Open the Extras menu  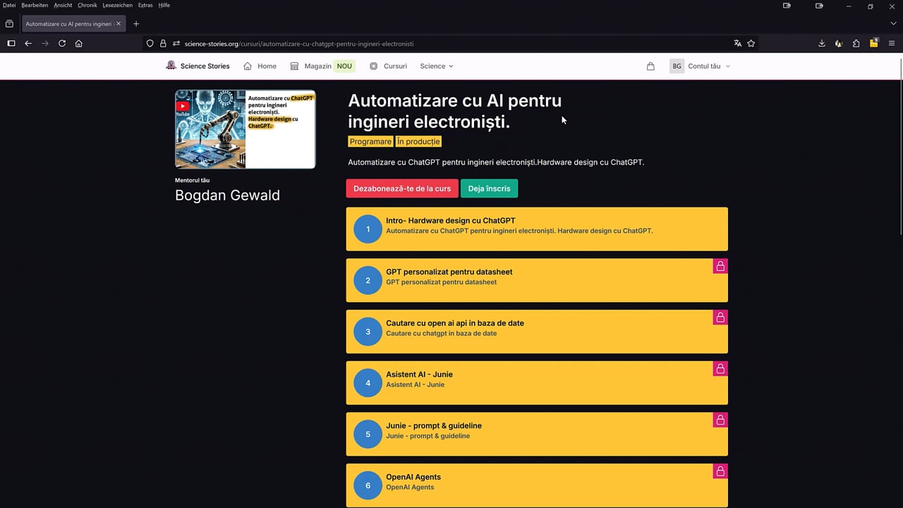tap(145, 5)
